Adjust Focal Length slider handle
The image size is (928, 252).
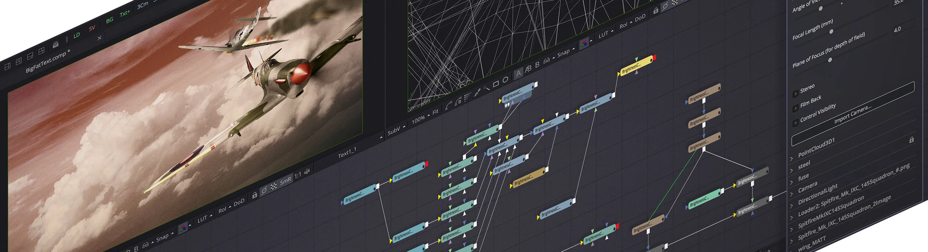click(x=831, y=31)
